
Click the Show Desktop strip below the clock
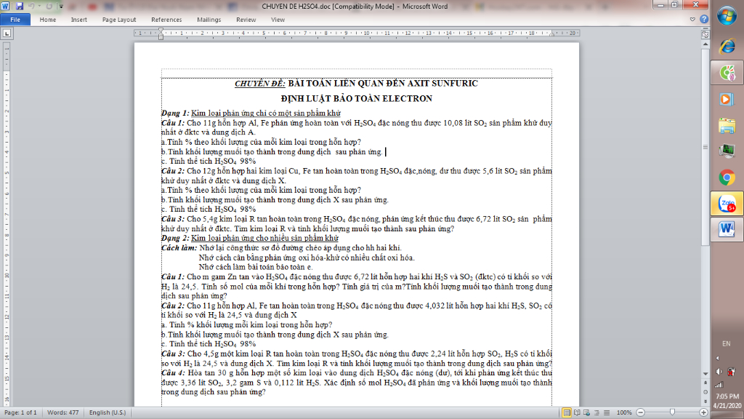coord(727,415)
